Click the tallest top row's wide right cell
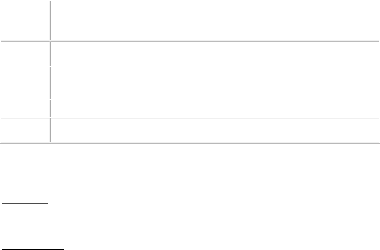 (215, 20)
